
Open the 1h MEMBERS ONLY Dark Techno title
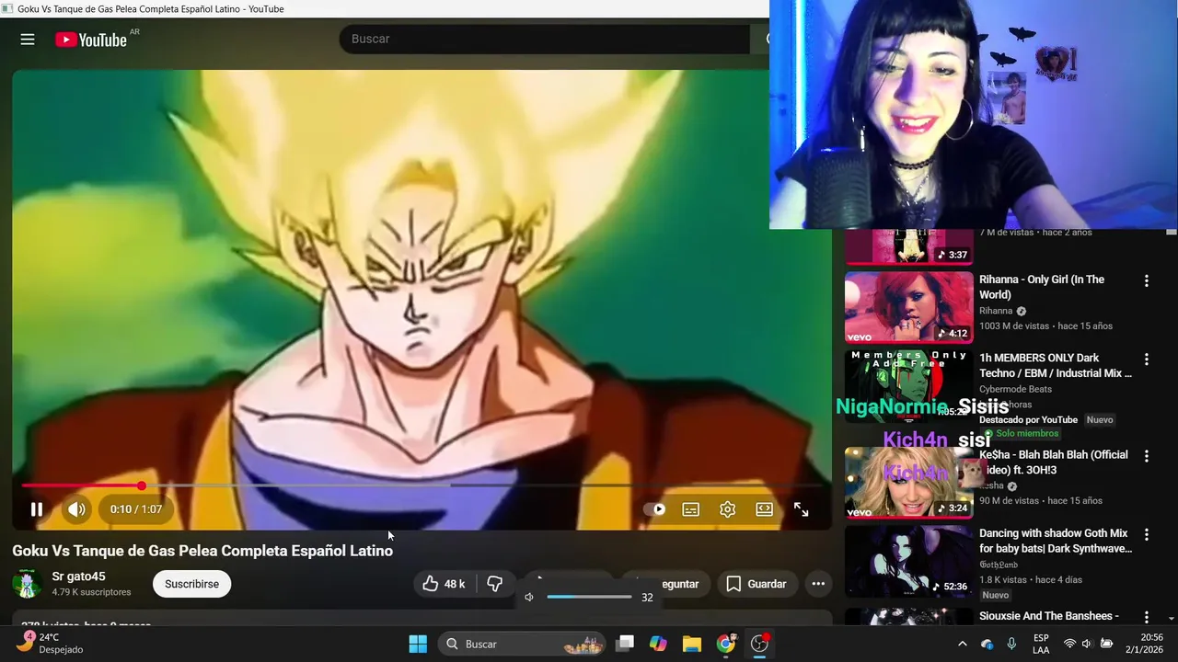click(1056, 365)
